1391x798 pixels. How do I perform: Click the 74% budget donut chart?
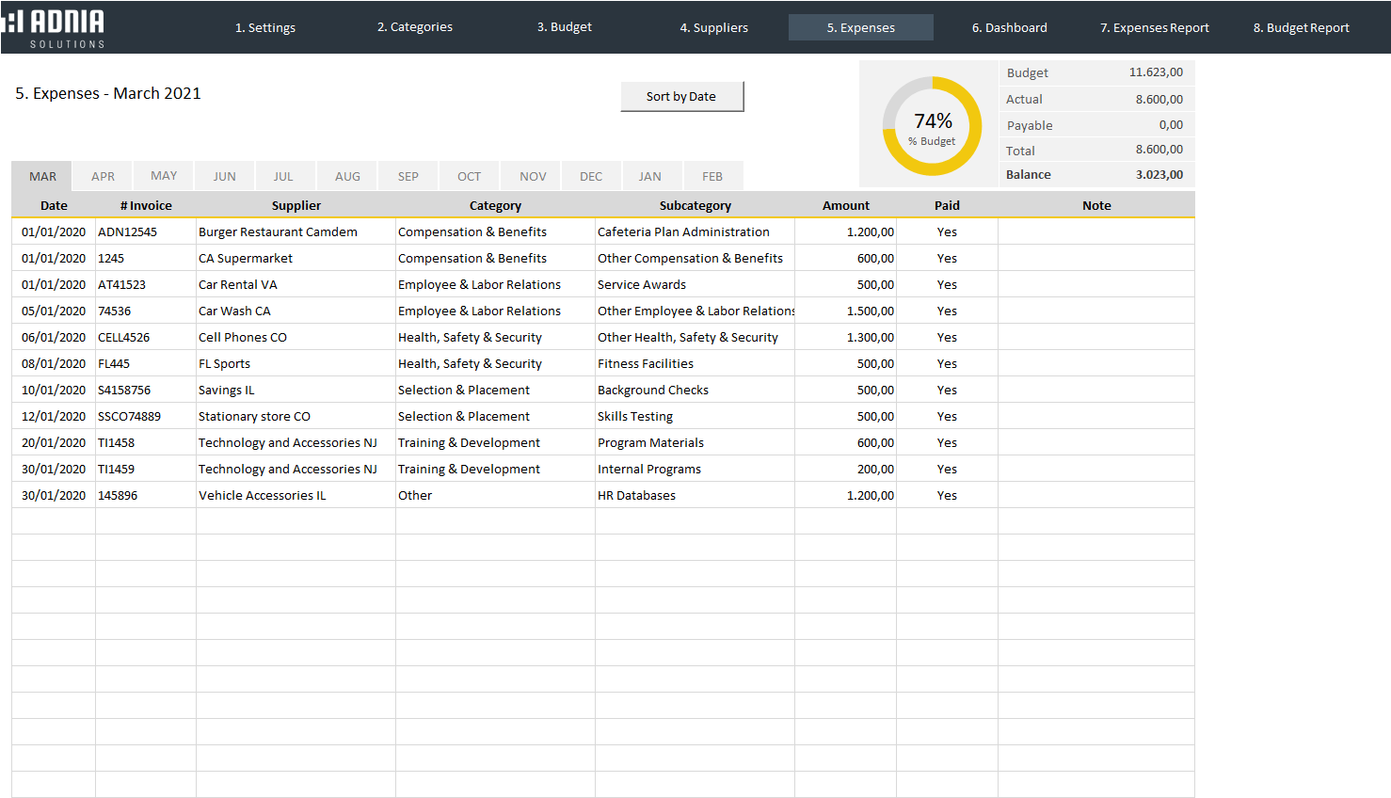click(932, 126)
